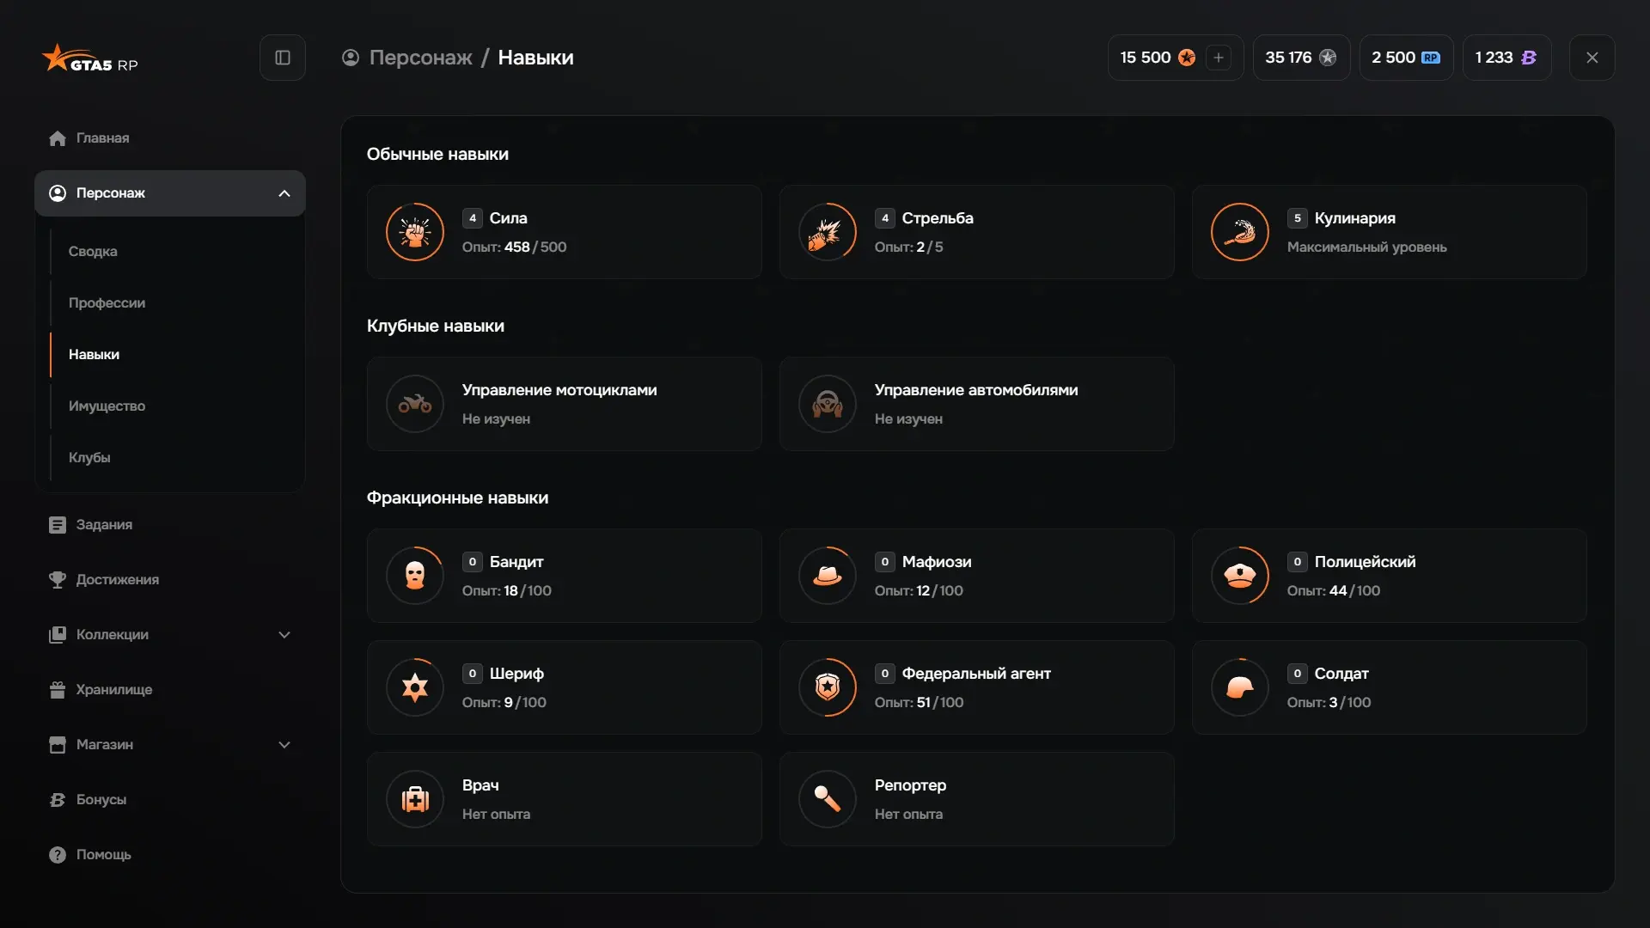The height and width of the screenshot is (928, 1650).
Task: Add coins with the plus button
Action: [x=1219, y=58]
